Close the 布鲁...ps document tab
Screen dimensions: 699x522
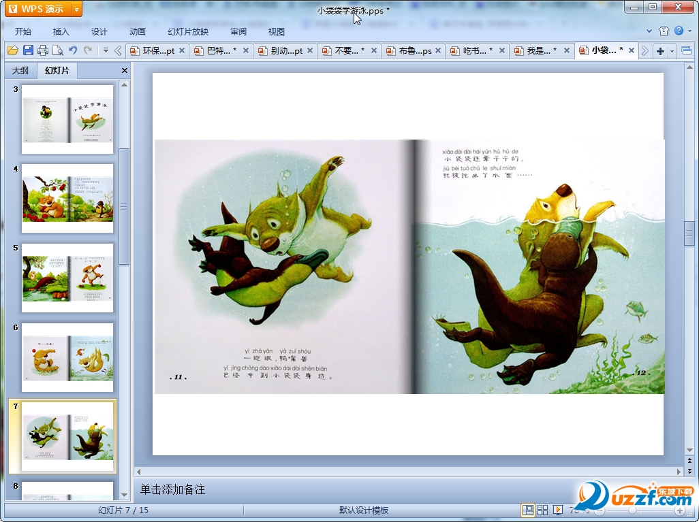click(438, 51)
